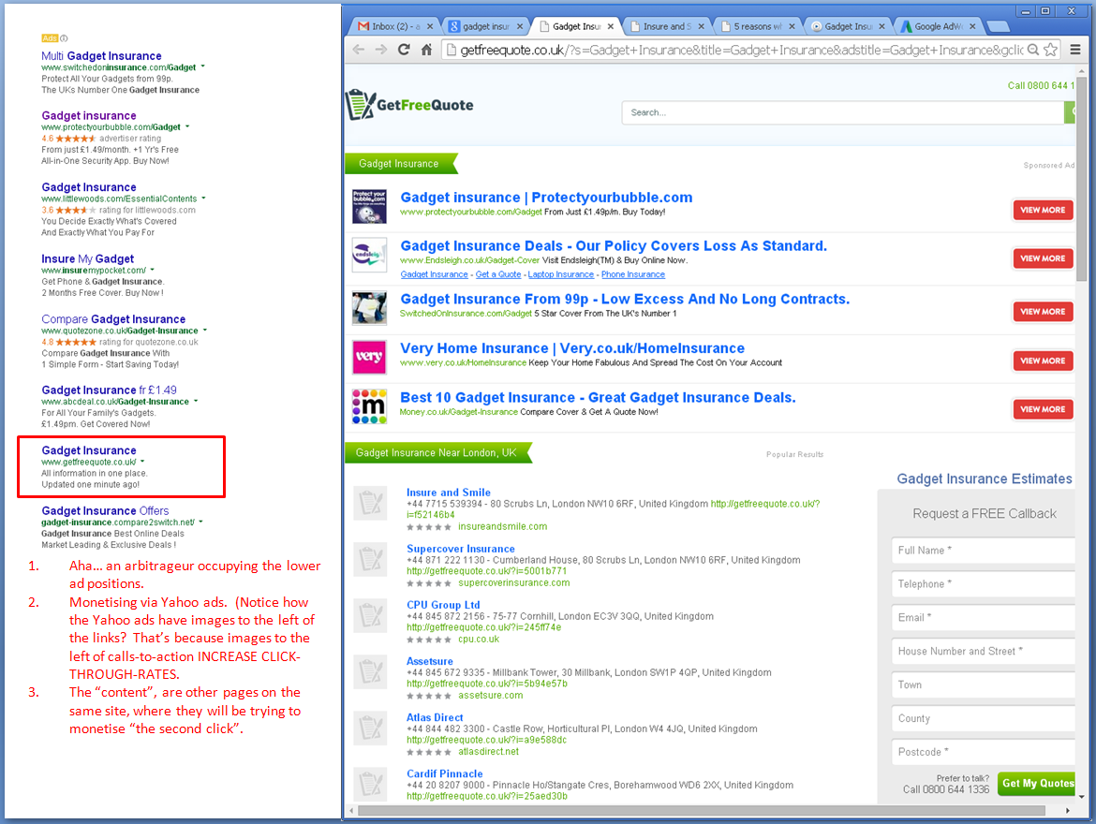Open the Protectyourbubble ad thumbnail

click(369, 206)
